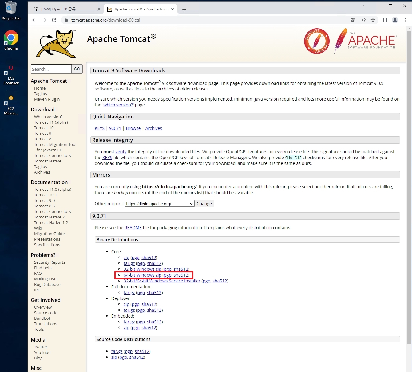Open Tomcat 9.0 documentation link
412x372 pixels.
tap(44, 200)
